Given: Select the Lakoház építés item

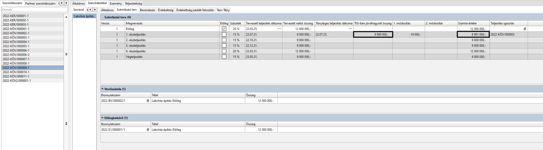Looking at the screenshot, I should pos(84,16).
